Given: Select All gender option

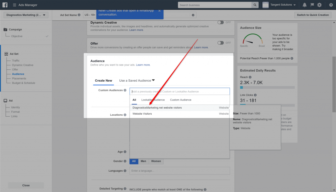Looking at the screenshot, I should pos(134,161).
